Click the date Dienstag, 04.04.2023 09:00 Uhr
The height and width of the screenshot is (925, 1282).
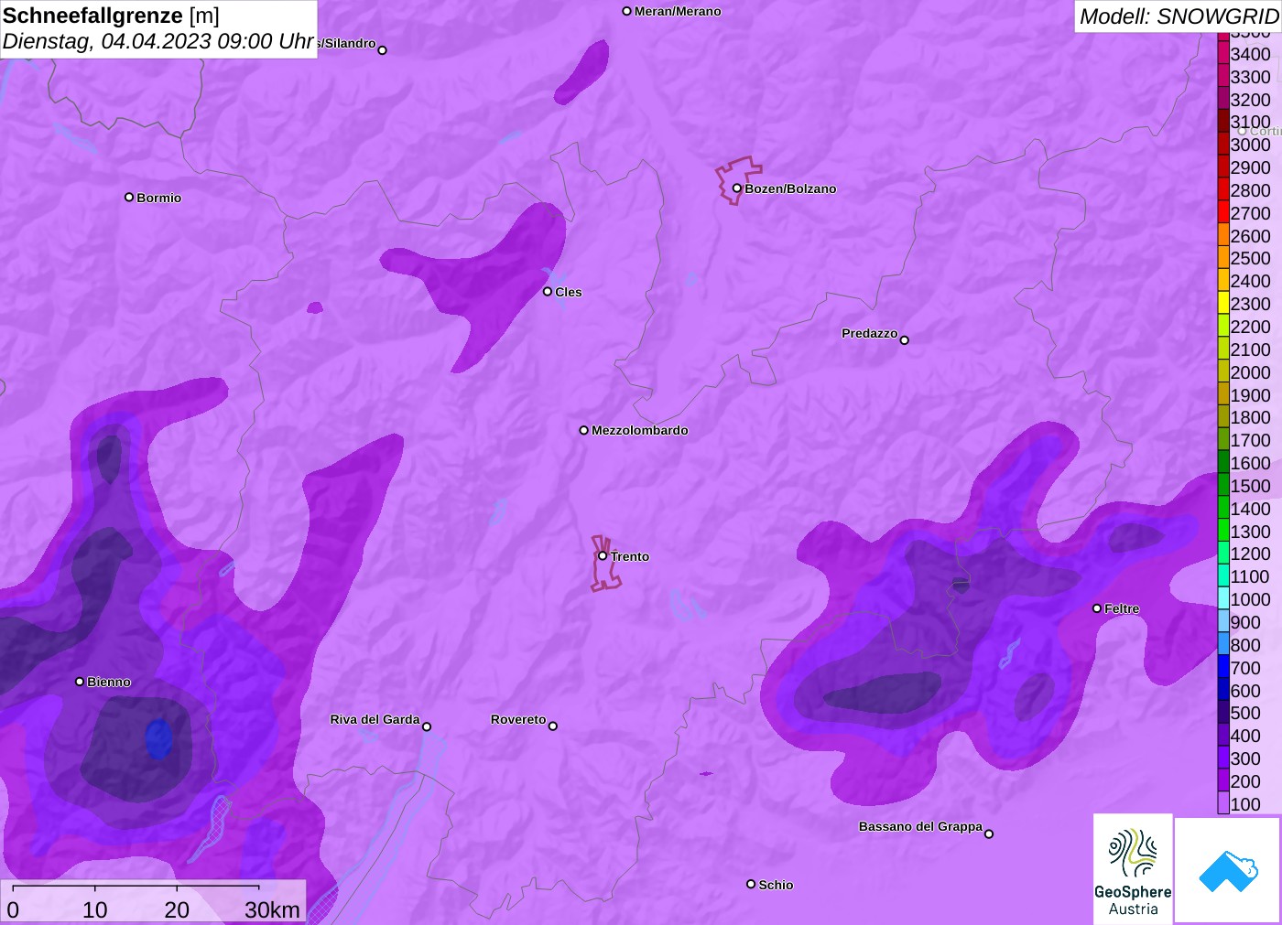[158, 41]
